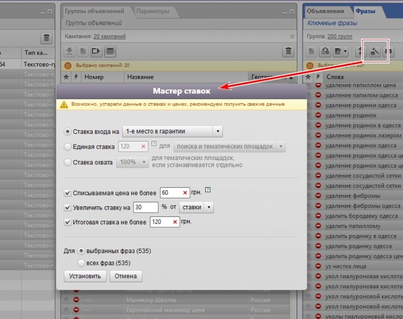This screenshot has height=319, width=403.
Task: Click the price limit field containing 60
Action: pyautogui.click(x=175, y=193)
